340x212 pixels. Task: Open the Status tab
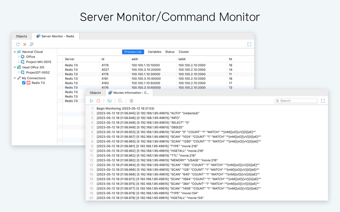(170, 52)
